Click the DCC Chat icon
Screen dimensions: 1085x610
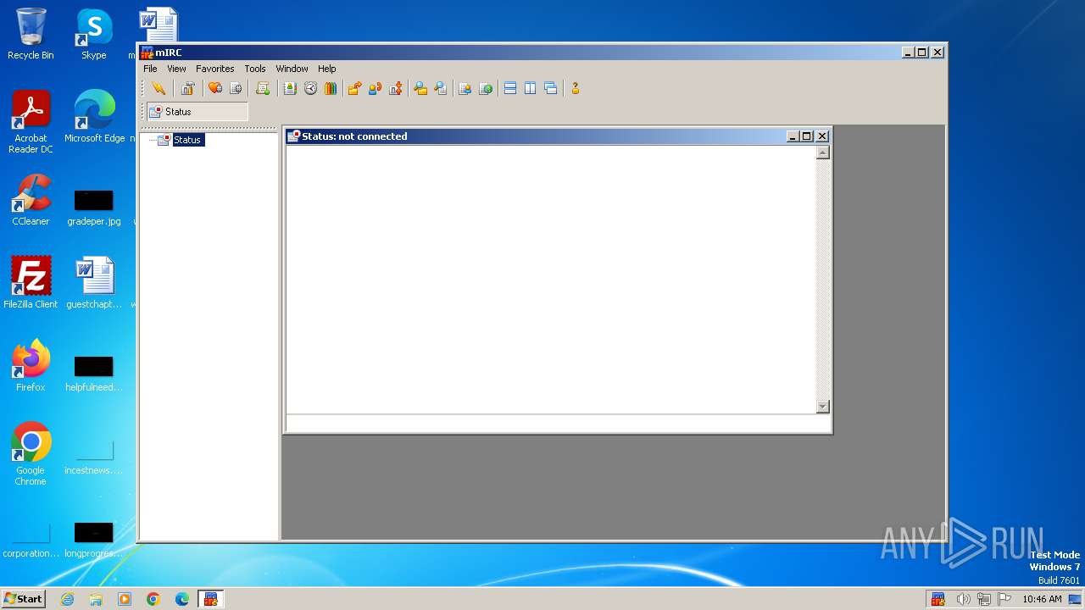[375, 88]
